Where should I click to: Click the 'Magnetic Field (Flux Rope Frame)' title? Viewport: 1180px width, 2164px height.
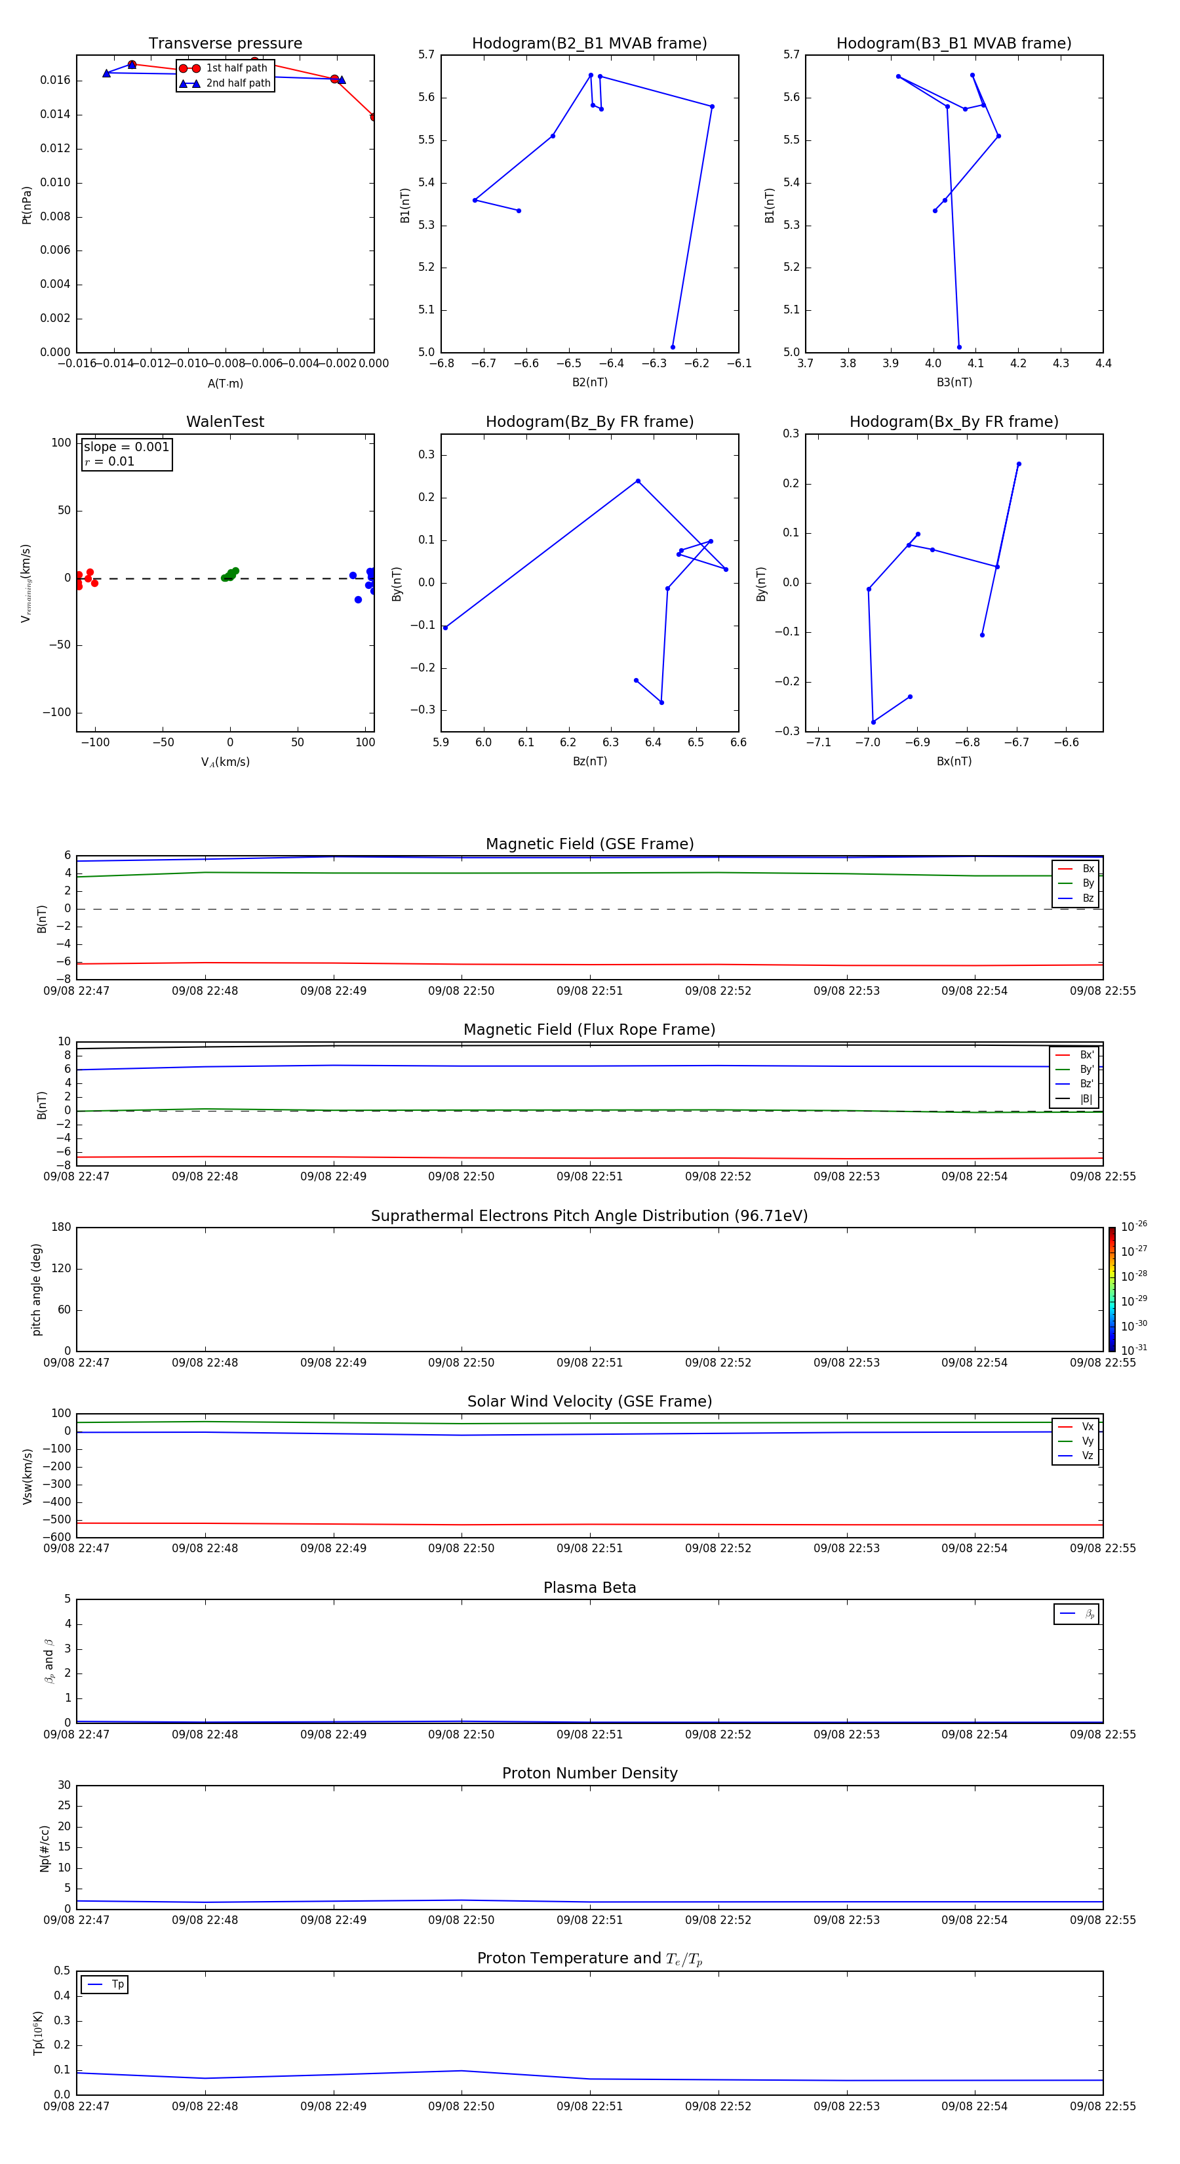coord(589,1030)
